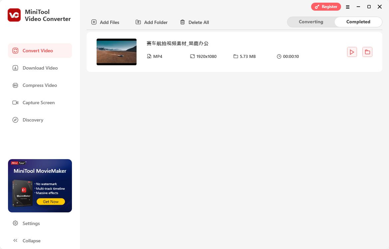Go to Compress Video in sidebar
This screenshot has width=389, height=249.
pyautogui.click(x=40, y=85)
